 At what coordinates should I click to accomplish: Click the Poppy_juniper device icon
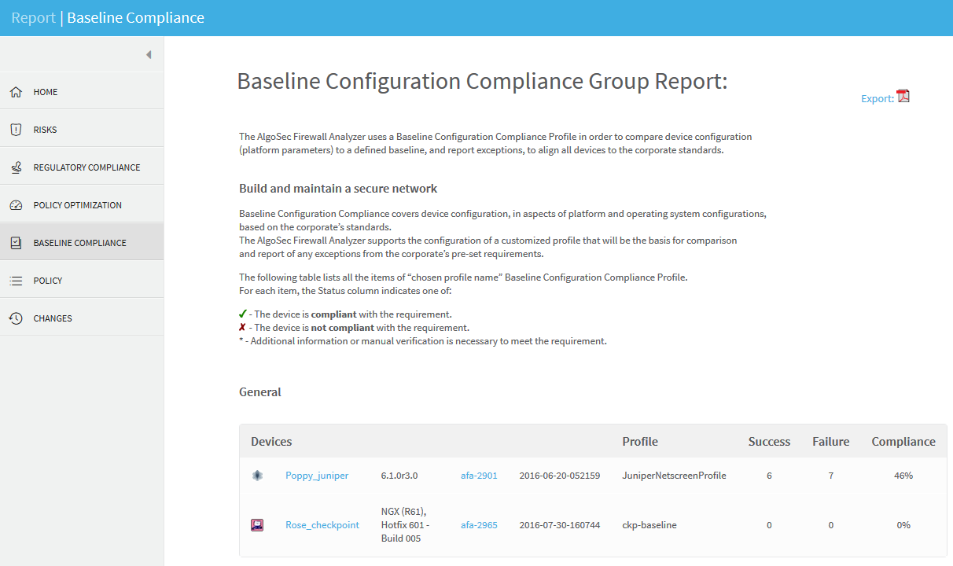tap(257, 476)
